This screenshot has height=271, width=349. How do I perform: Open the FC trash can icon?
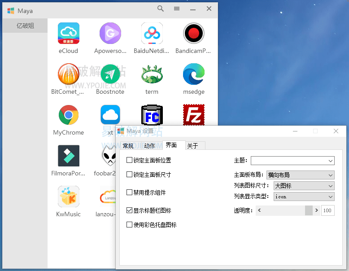pos(152,115)
